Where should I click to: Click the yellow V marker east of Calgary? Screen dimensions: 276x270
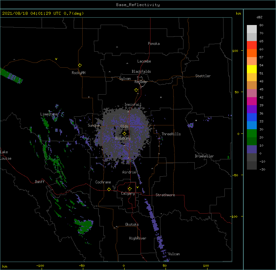pos(137,187)
